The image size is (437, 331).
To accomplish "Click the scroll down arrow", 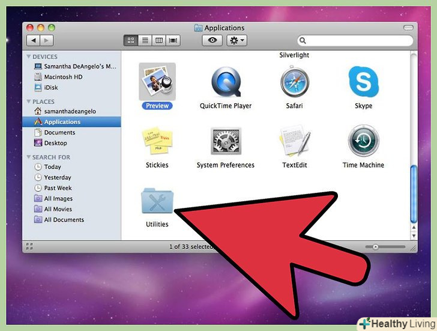I will pos(414,236).
